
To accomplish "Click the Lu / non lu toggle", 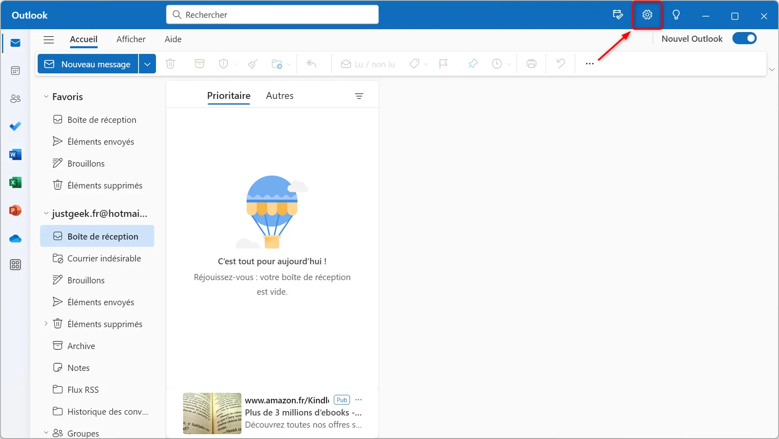I will coord(368,64).
